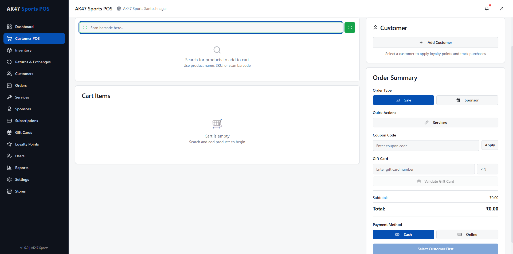Open the Reports page
513x254 pixels.
click(x=22, y=168)
